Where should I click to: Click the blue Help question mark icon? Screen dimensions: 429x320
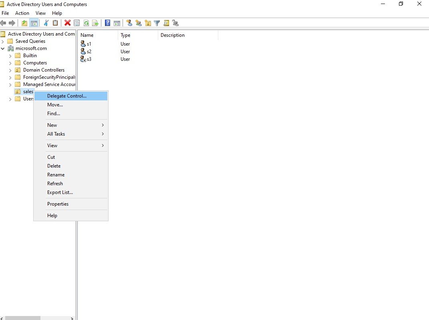(107, 23)
